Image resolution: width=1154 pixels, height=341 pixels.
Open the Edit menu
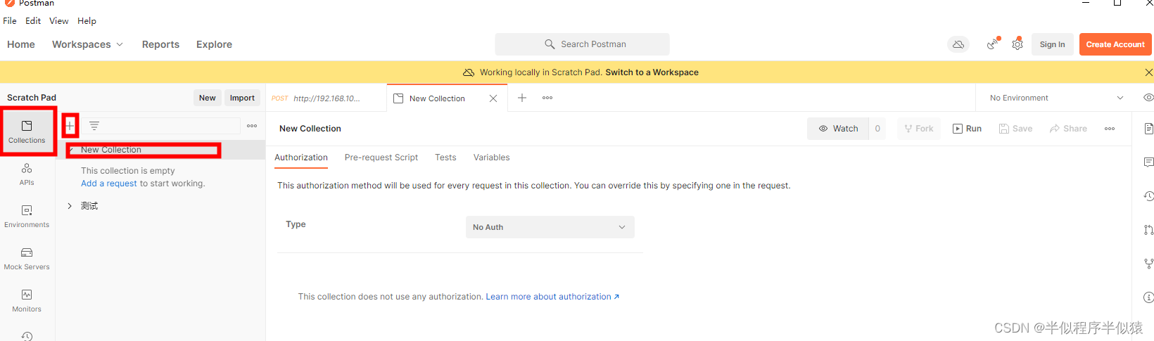pos(33,21)
